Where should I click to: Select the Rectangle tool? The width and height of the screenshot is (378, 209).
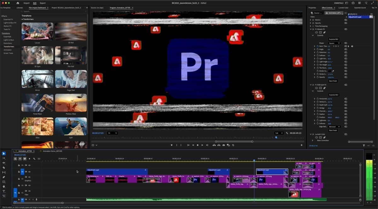(4, 182)
